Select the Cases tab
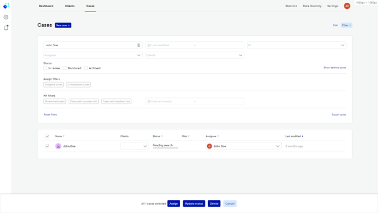This screenshot has width=378, height=213. [x=91, y=6]
